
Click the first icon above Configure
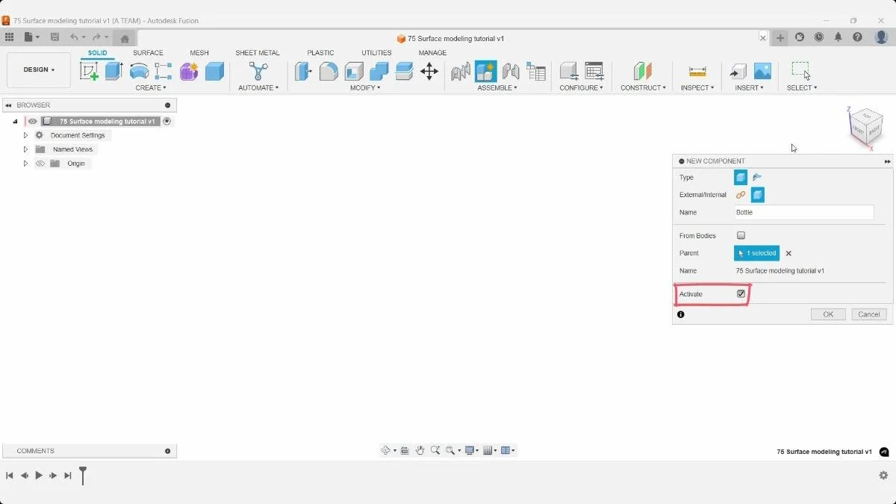[x=569, y=72]
